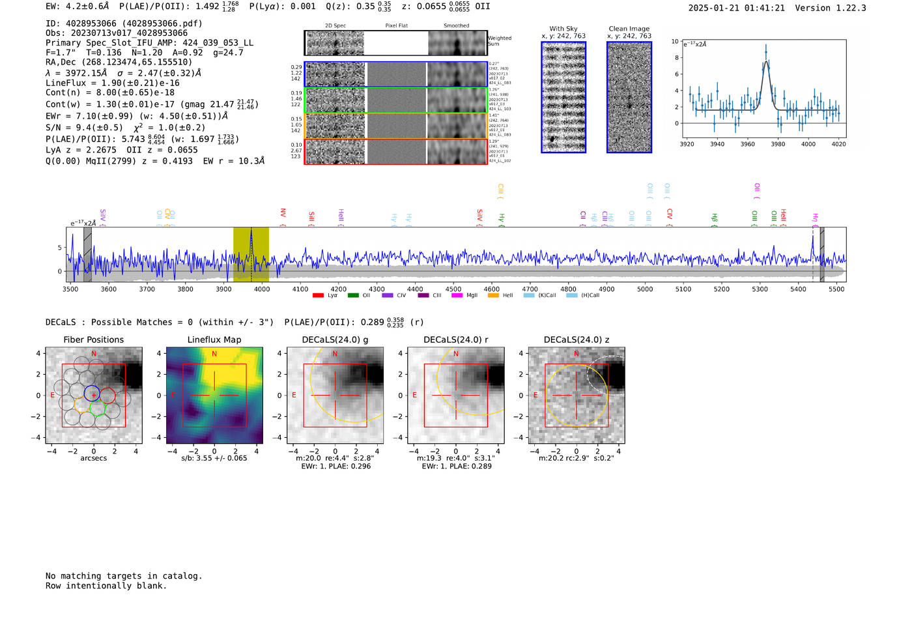Open the Clean Image thumbnail
Screen dimensions: 912x621
point(629,97)
